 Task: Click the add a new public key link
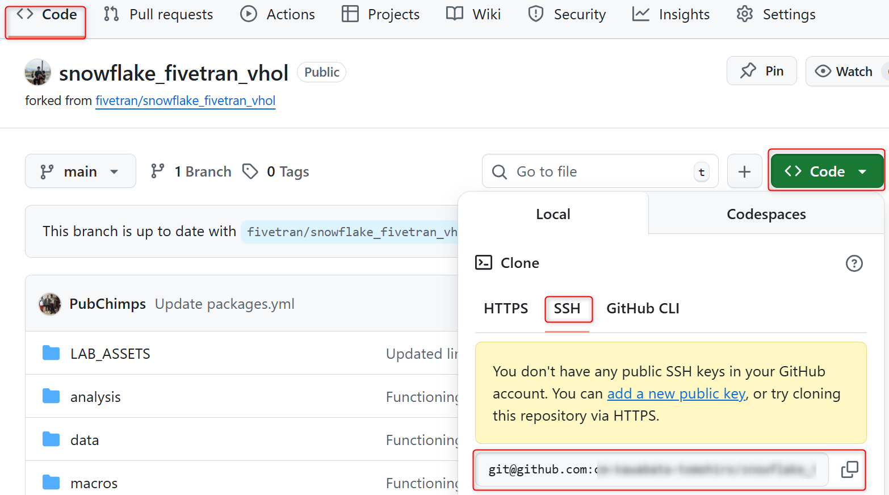[x=676, y=393]
